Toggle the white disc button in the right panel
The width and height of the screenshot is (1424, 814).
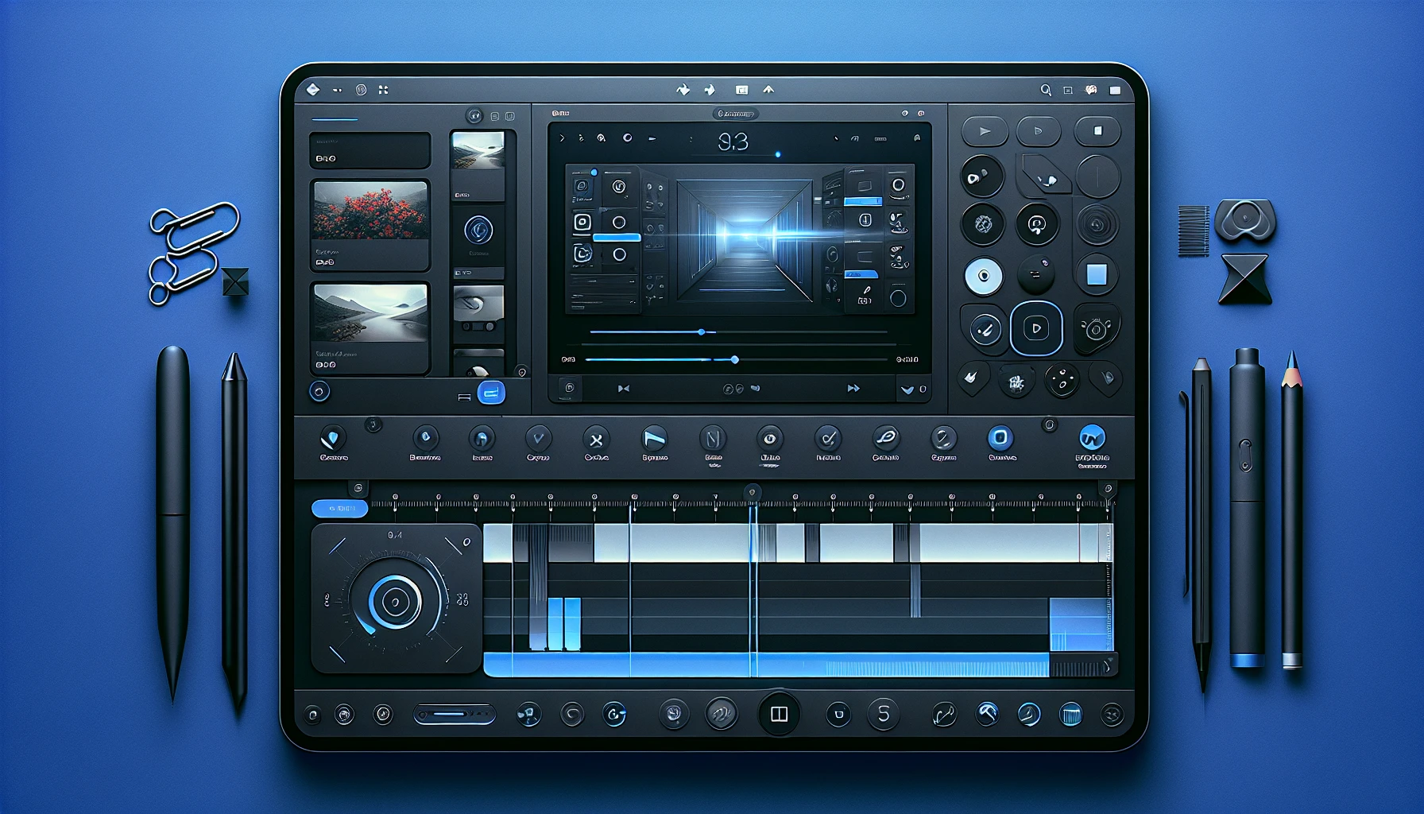[x=984, y=276]
